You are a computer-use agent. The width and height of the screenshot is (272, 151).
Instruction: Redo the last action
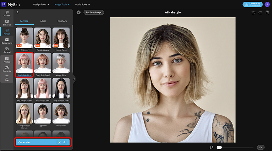[260, 12]
